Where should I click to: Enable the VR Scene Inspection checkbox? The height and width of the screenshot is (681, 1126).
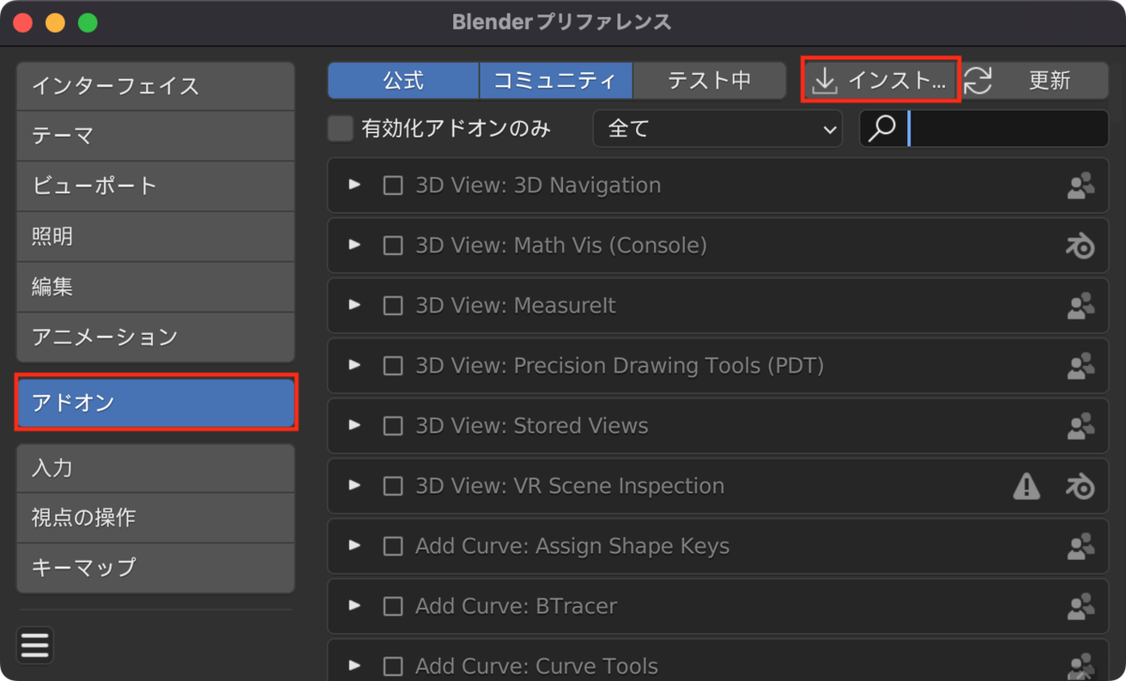pos(393,486)
